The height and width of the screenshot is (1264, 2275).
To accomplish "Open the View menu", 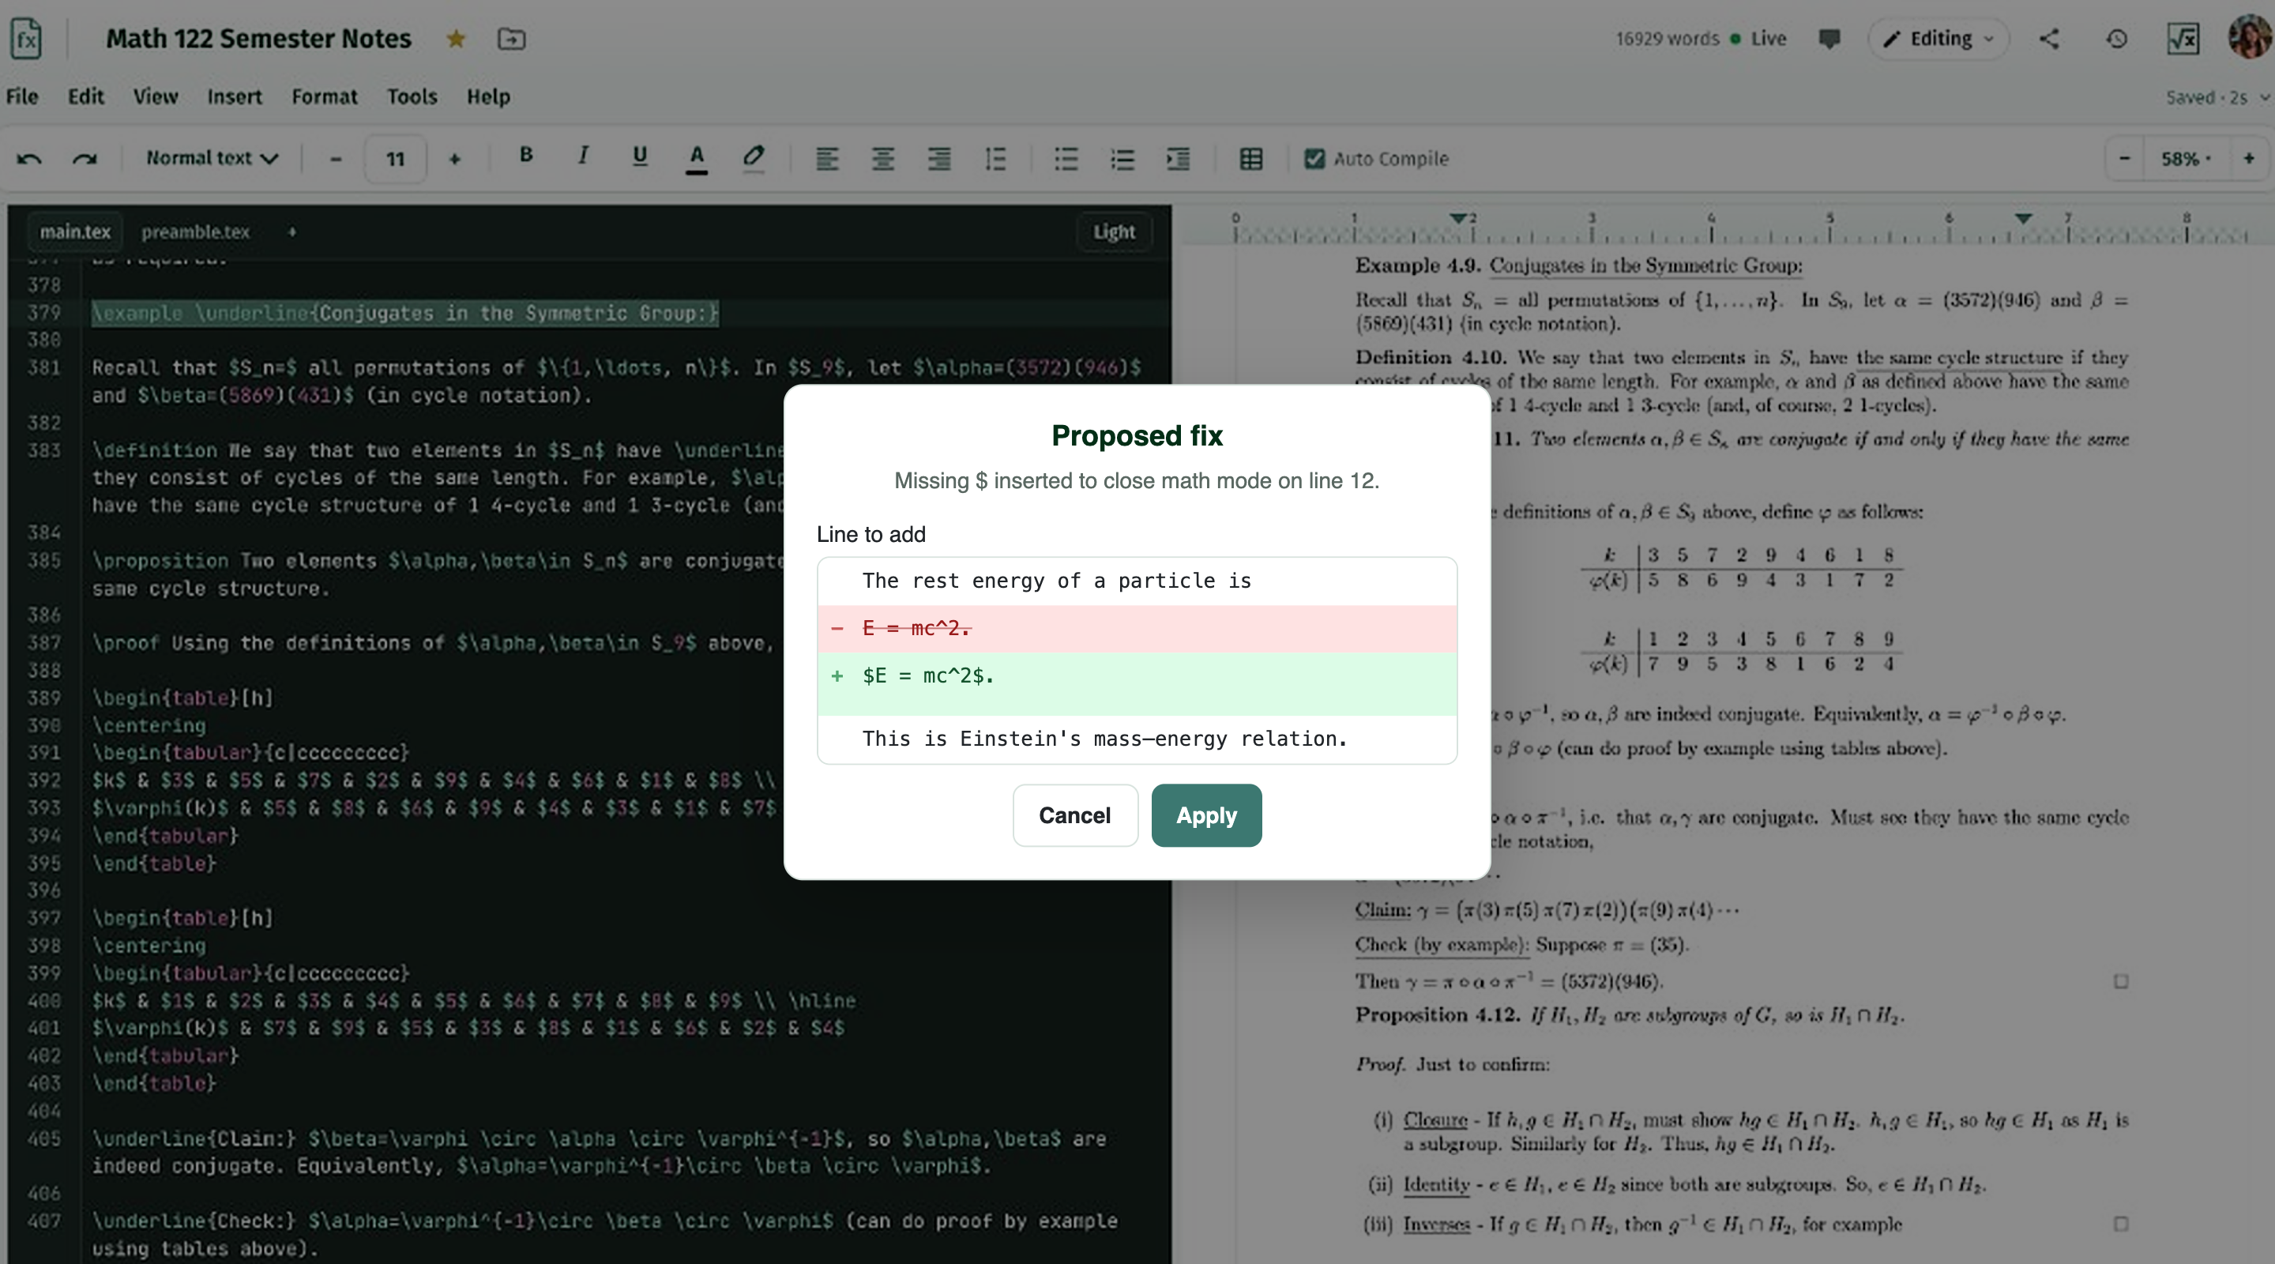I will 156,96.
